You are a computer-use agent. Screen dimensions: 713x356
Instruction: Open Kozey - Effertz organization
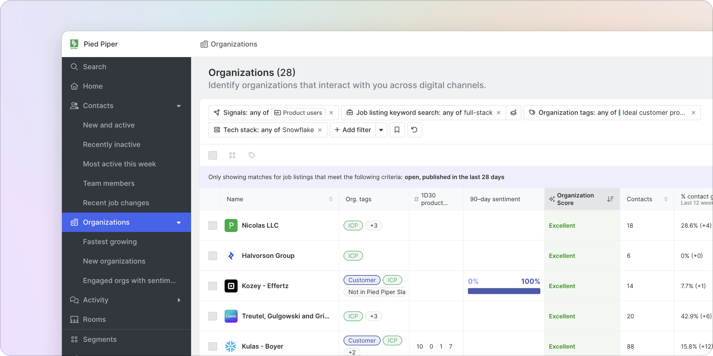tap(265, 286)
